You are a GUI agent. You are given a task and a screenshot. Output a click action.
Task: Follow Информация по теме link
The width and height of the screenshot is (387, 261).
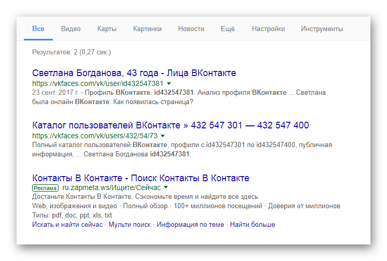click(x=190, y=224)
